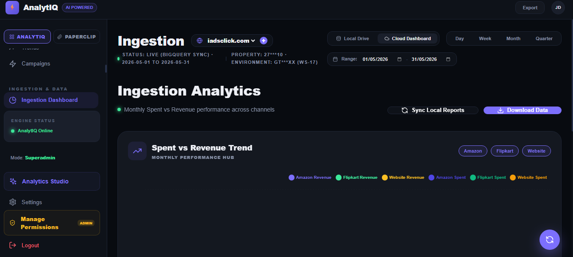Add a property with the plus icon
Viewport: 573px width, 257px height.
coord(264,41)
